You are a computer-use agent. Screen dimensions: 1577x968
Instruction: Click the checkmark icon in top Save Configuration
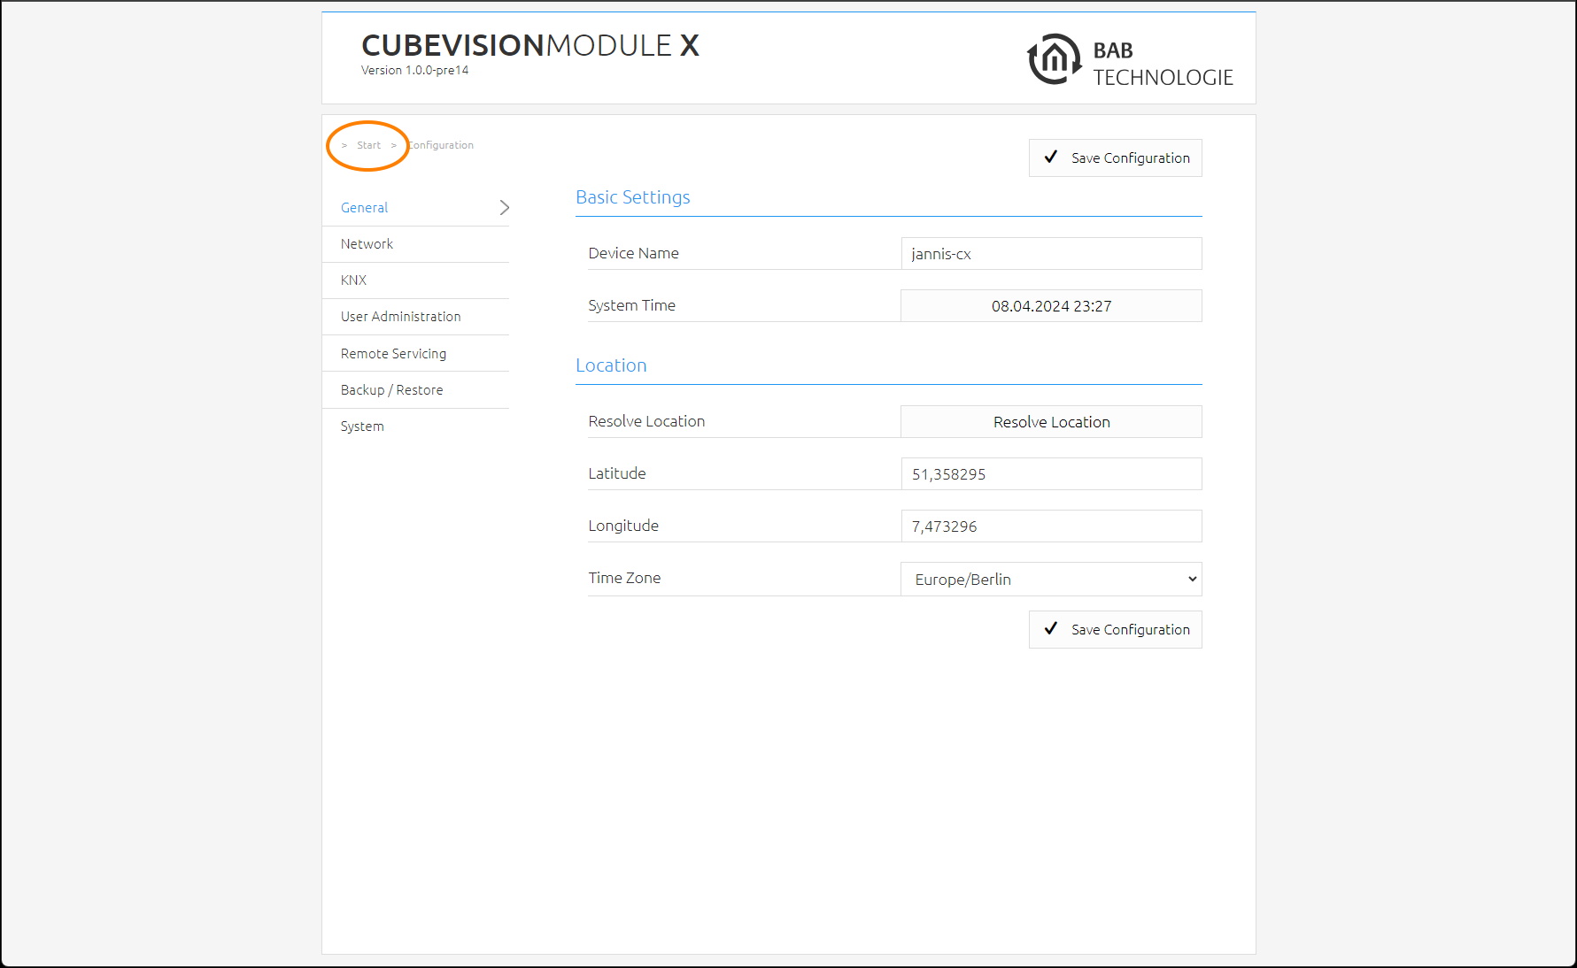point(1051,157)
